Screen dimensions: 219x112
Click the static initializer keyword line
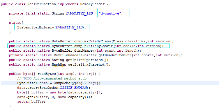click(16, 23)
